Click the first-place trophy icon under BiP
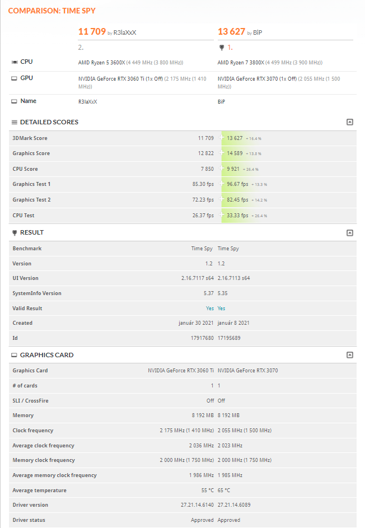The height and width of the screenshot is (528, 365). 222,48
